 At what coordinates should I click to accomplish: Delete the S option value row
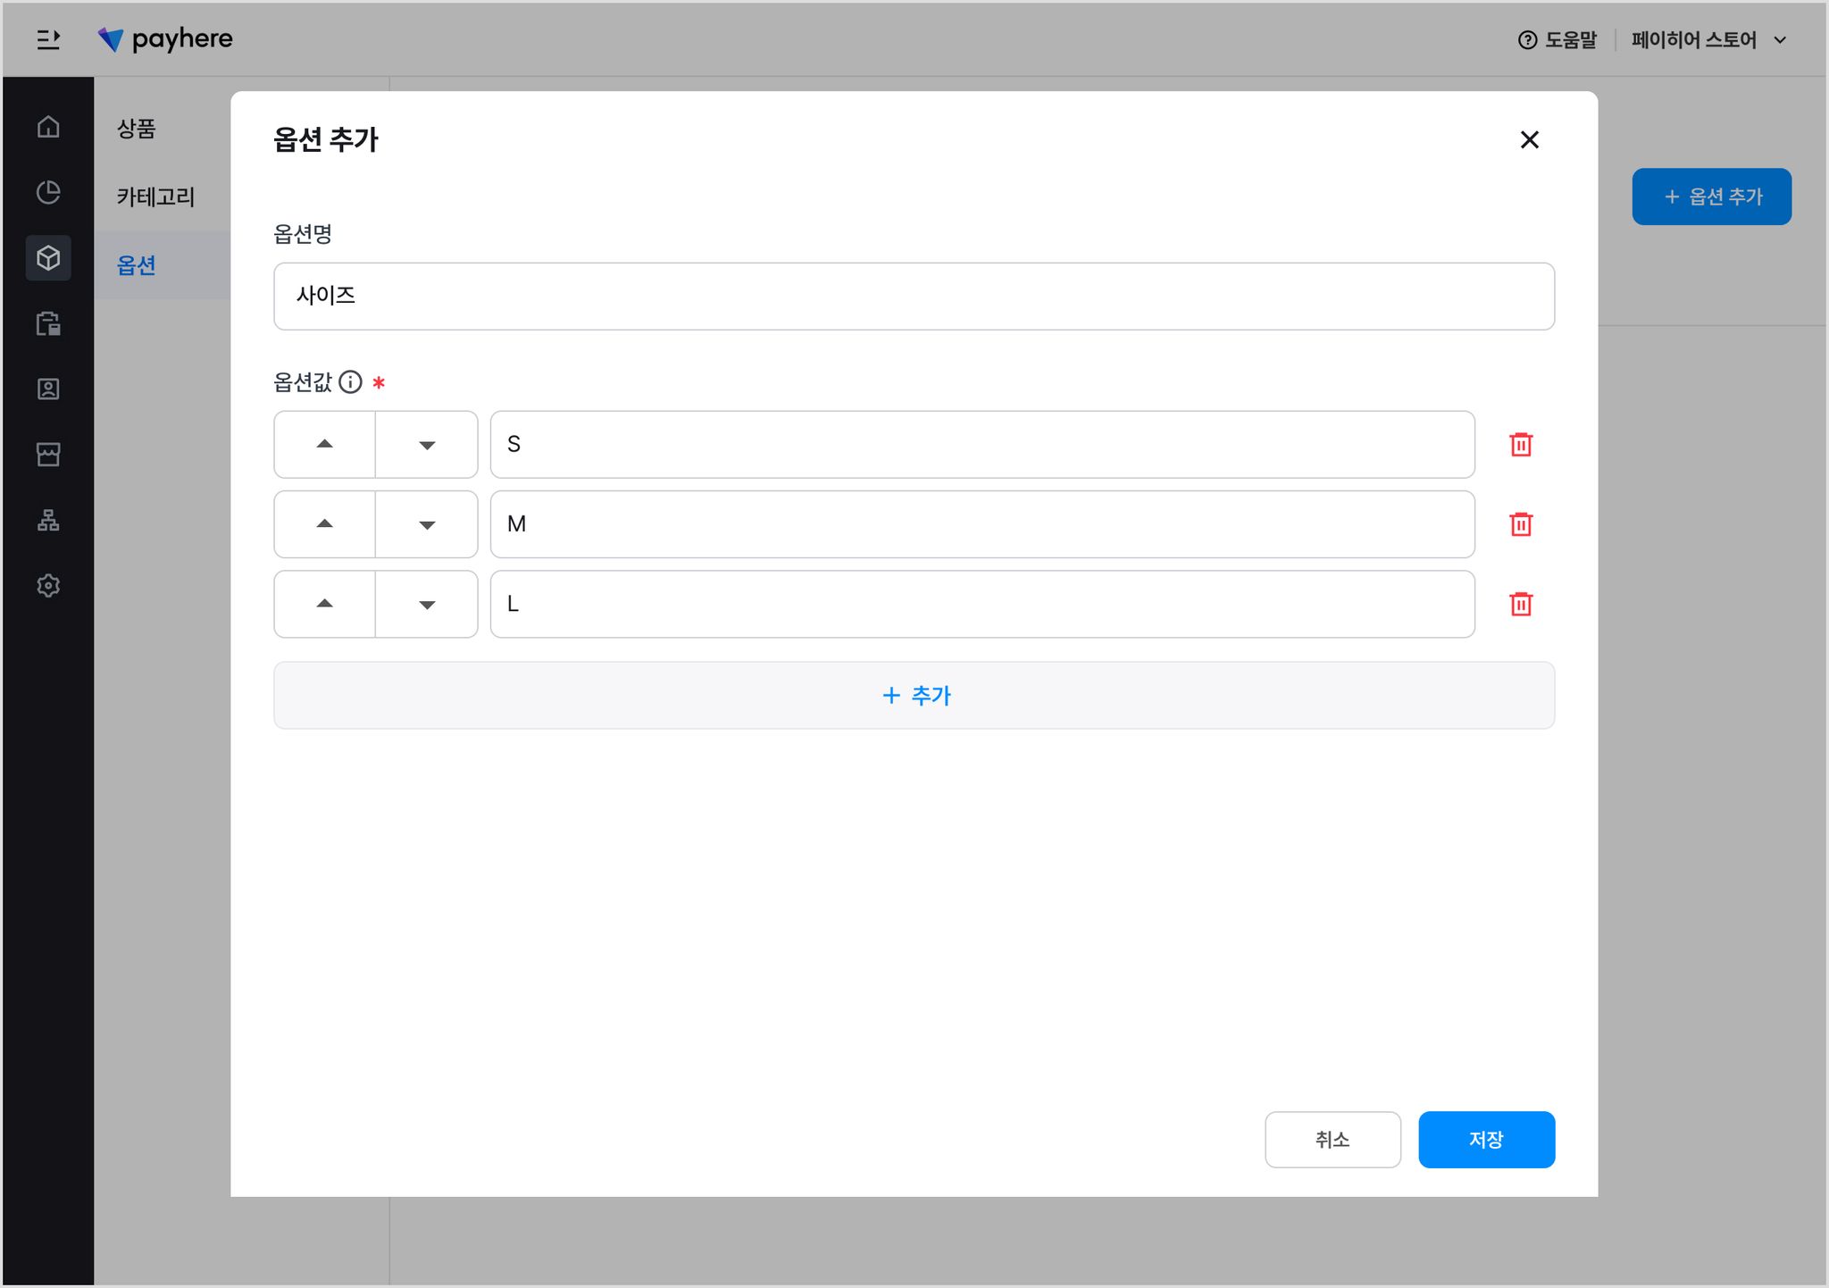1520,445
